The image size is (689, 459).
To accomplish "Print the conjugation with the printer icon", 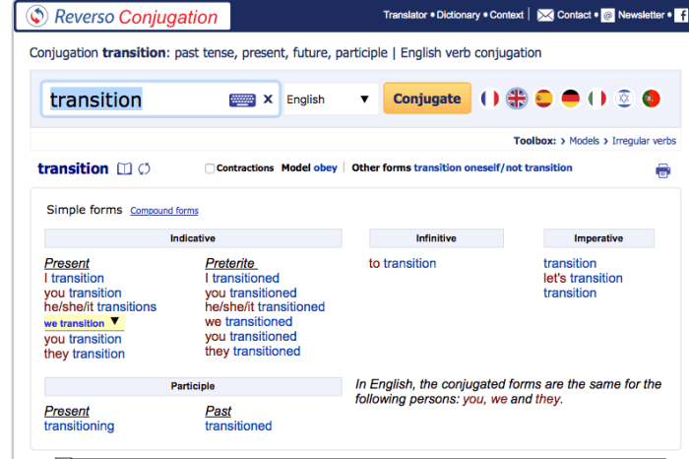I will (663, 170).
